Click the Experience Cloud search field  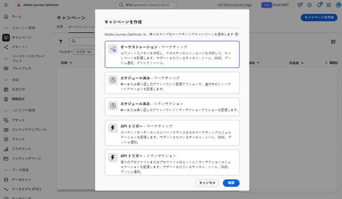tap(146, 5)
